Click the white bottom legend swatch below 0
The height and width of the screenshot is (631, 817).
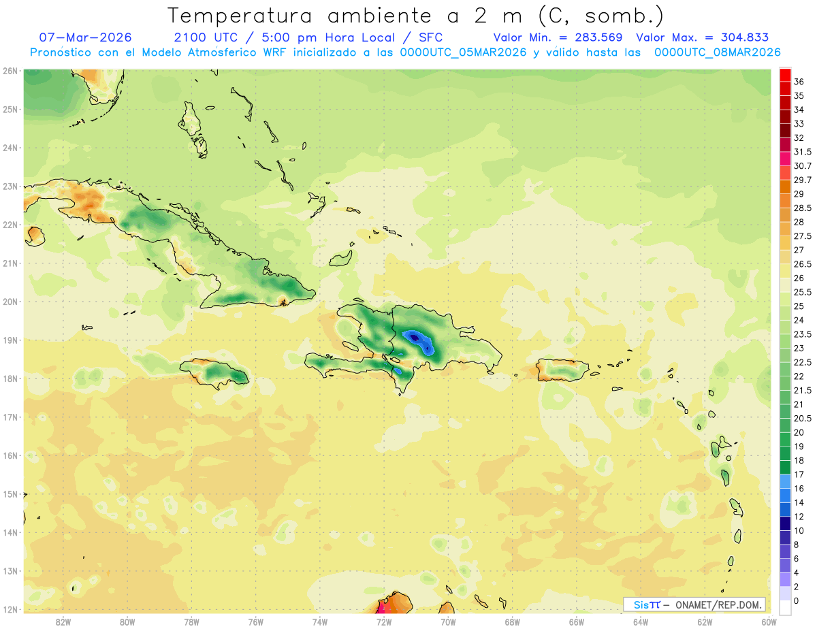[x=785, y=606]
